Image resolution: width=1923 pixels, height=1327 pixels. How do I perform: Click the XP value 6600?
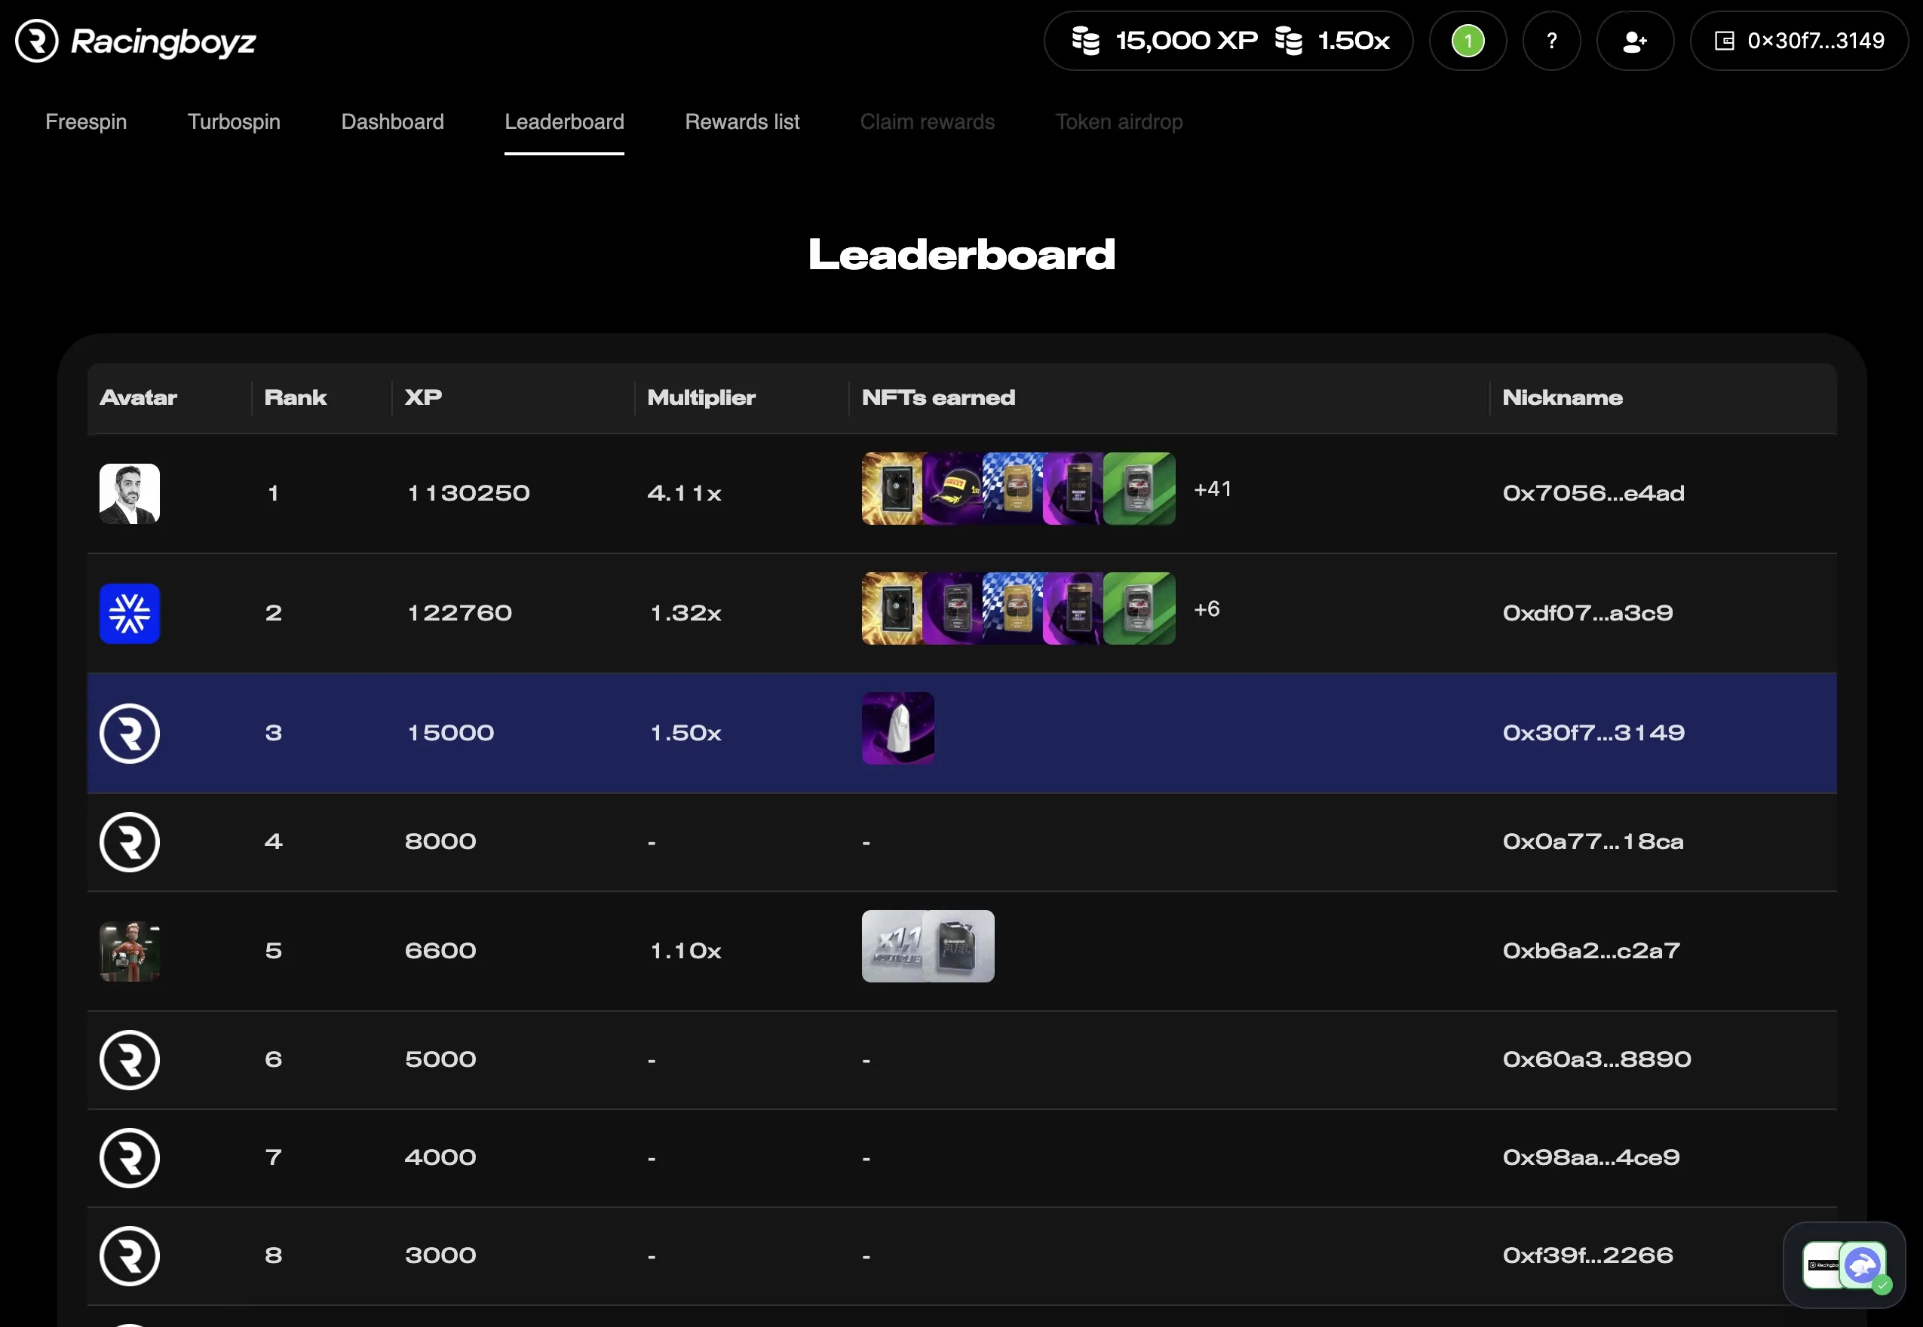pos(440,950)
